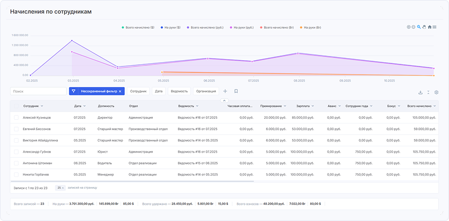This screenshot has width=449, height=221.
Task: Toggle the На руки ($) legend series
Action: (170, 27)
